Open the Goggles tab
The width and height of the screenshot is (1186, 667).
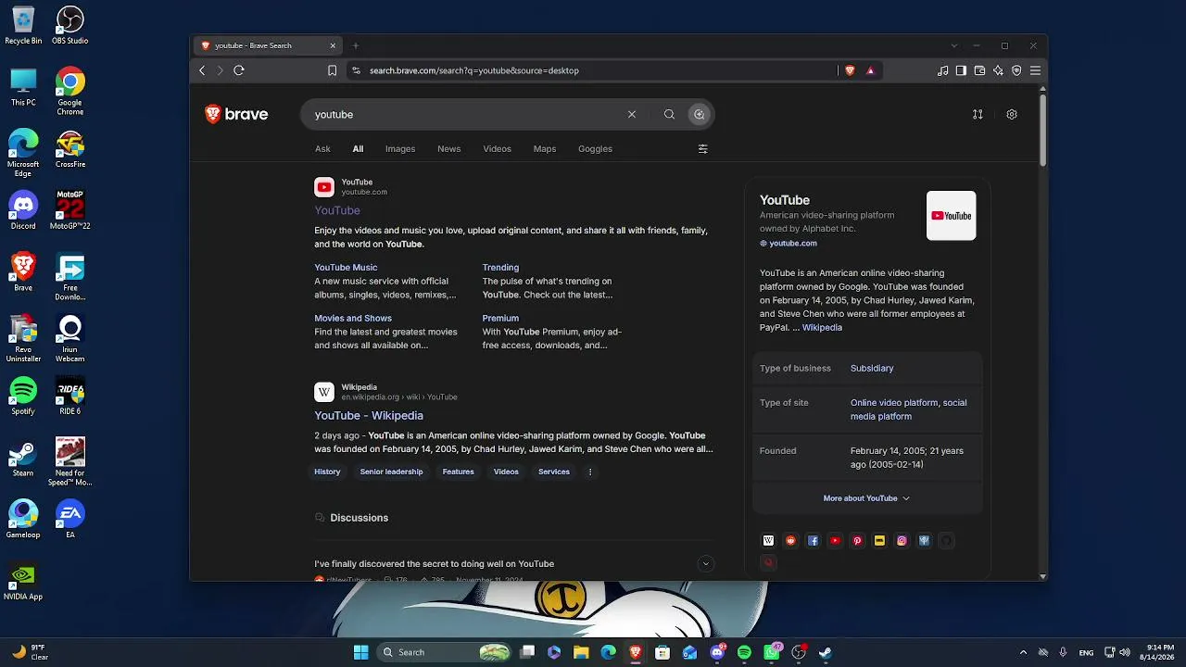point(595,149)
